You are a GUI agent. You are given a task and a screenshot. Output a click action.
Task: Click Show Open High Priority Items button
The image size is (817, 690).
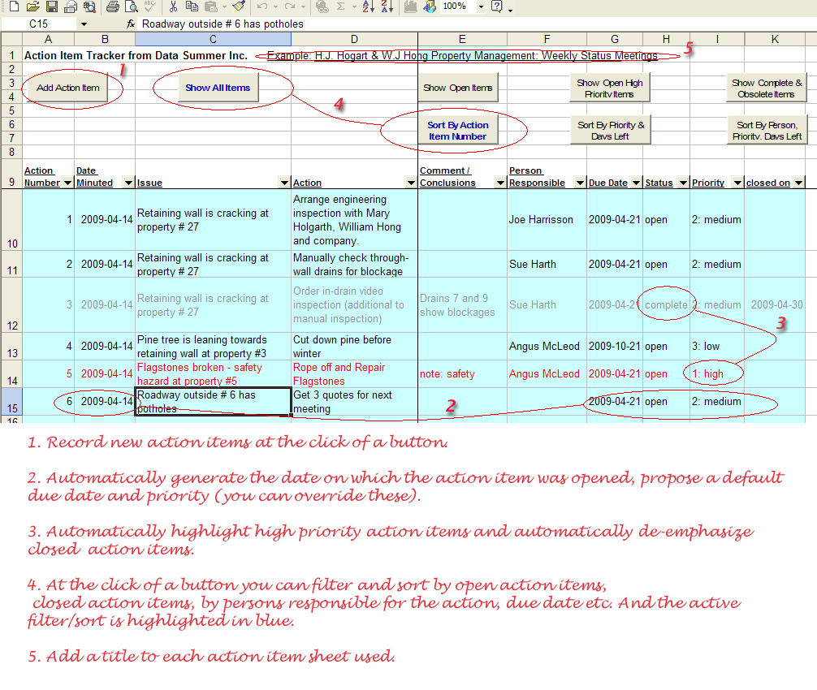point(610,88)
